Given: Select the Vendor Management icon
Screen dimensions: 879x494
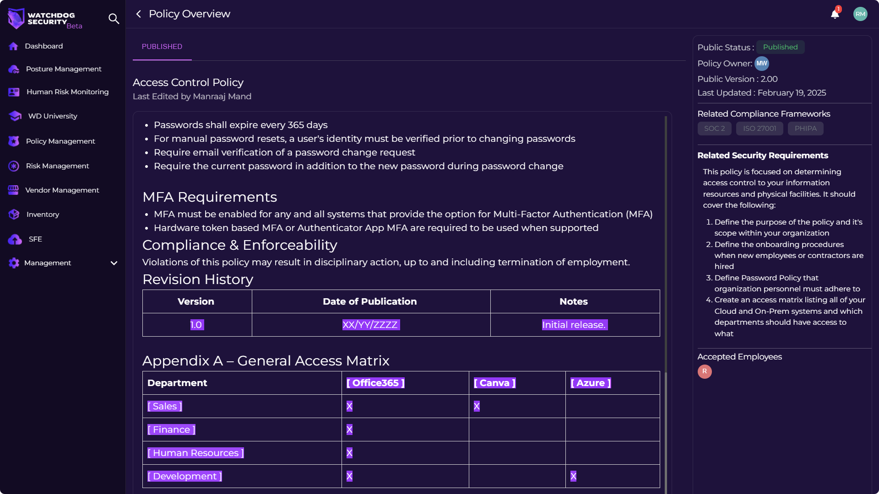Looking at the screenshot, I should pos(13,190).
